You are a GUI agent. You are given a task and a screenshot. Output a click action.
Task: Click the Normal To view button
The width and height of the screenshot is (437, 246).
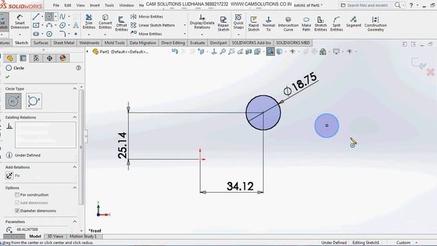click(268, 23)
